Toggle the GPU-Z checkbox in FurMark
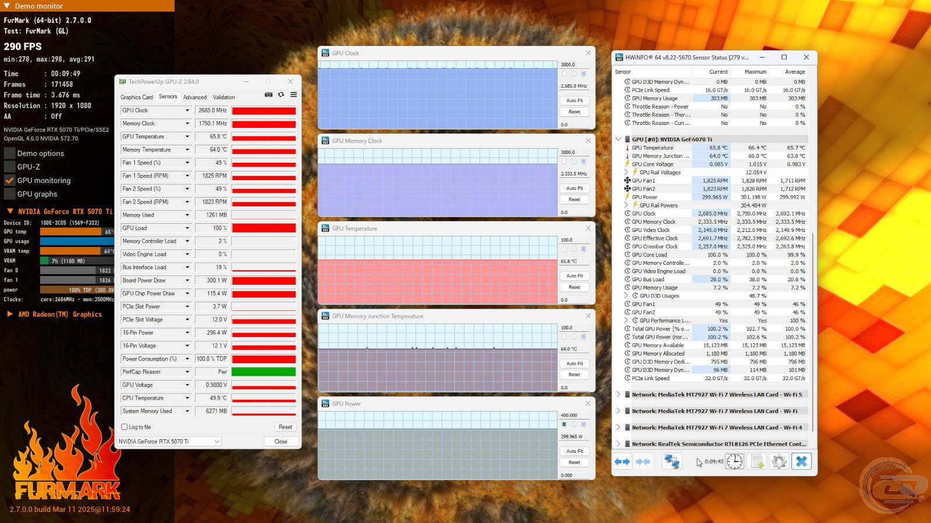Screen dimensions: 931x523 pyautogui.click(x=9, y=167)
